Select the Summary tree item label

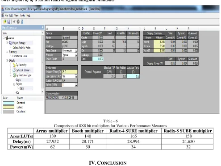[x=13, y=52]
